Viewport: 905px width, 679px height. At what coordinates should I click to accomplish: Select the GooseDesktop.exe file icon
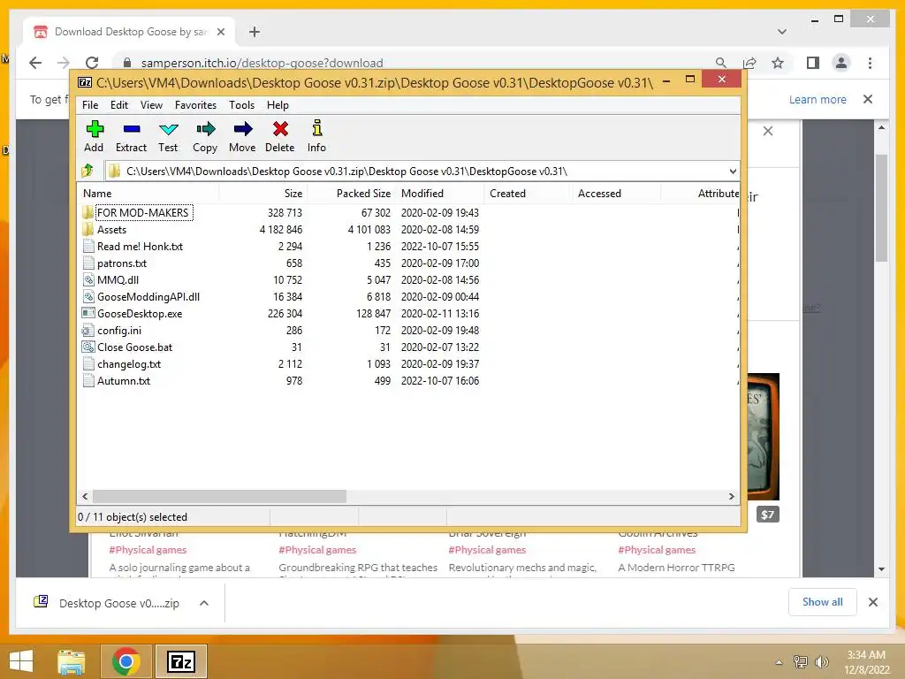pos(87,314)
